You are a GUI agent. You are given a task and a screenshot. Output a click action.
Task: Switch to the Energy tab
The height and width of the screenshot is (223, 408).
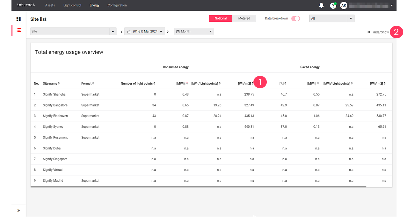[x=94, y=5]
